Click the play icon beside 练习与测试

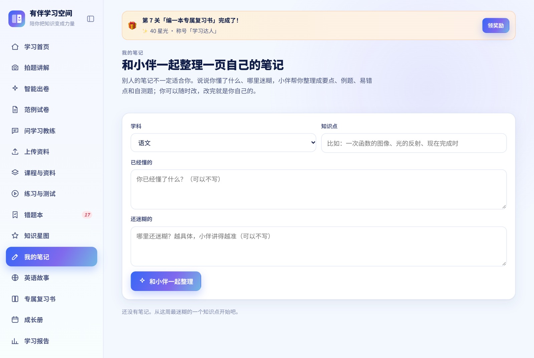[15, 193]
